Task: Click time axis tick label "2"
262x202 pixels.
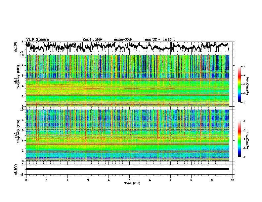Action: [67, 180]
